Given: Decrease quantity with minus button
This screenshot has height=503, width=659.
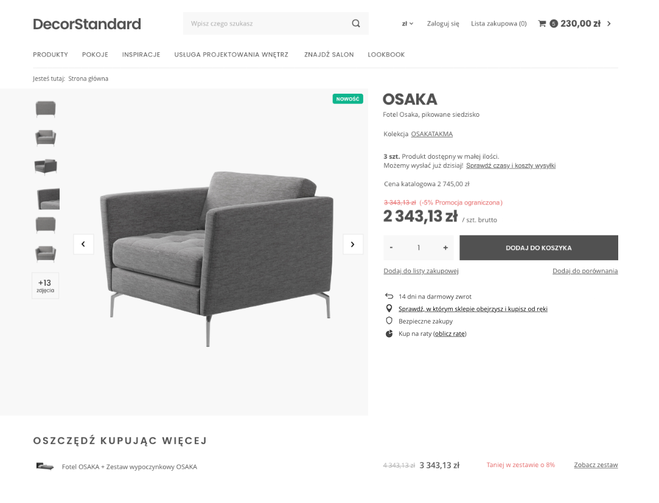Looking at the screenshot, I should click(391, 248).
